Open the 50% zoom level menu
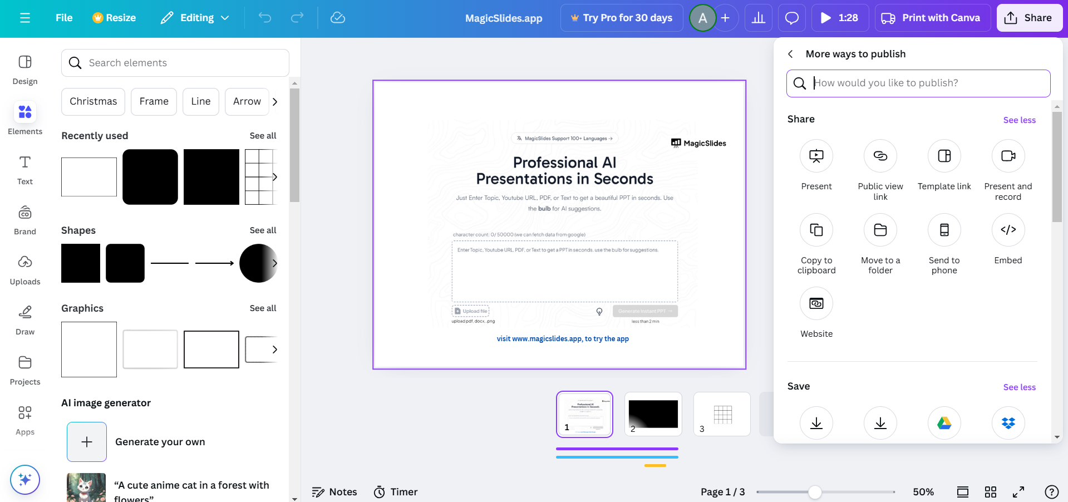This screenshot has height=502, width=1068. click(923, 492)
